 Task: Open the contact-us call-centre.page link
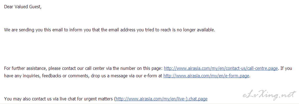(x=221, y=69)
